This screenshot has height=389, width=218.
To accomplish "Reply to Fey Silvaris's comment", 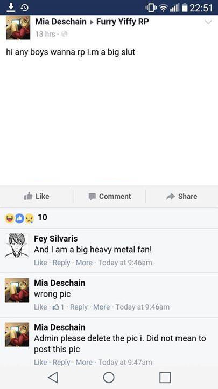I will coord(61,263).
